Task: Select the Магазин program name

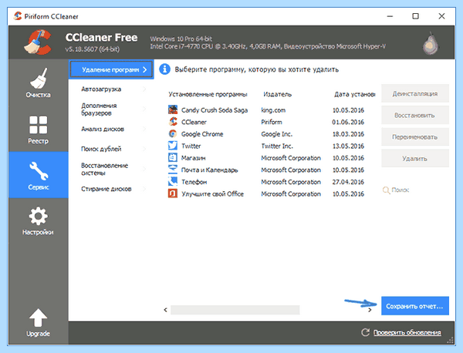Action: [193, 158]
